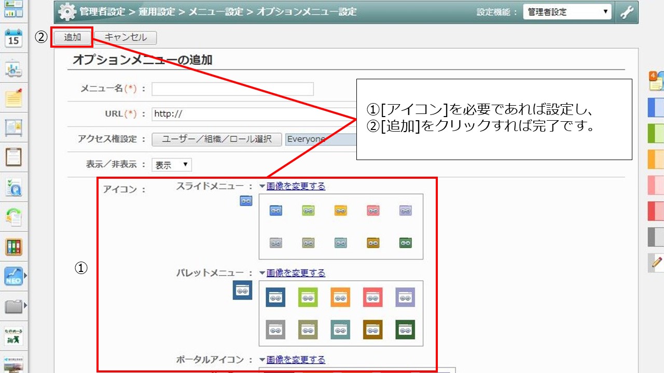Open the gray folder icon in left sidebar
The image size is (664, 373).
[x=13, y=306]
